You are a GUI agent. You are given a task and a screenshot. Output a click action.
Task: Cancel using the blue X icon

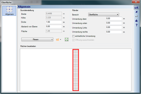coord(137,12)
